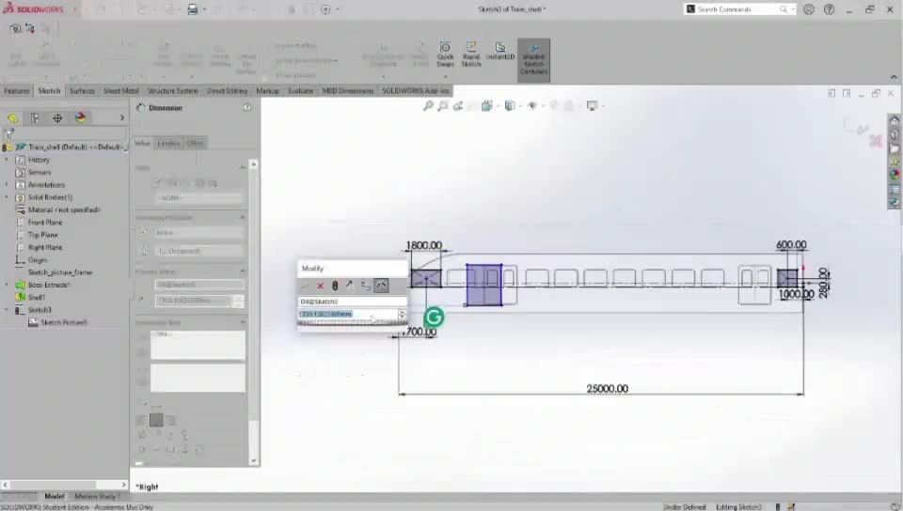Viewport: 903px width, 511px height.
Task: Click the reverse dimension sense icon
Action: (350, 286)
